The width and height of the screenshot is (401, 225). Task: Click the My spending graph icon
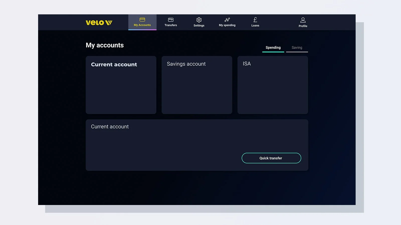point(227,20)
